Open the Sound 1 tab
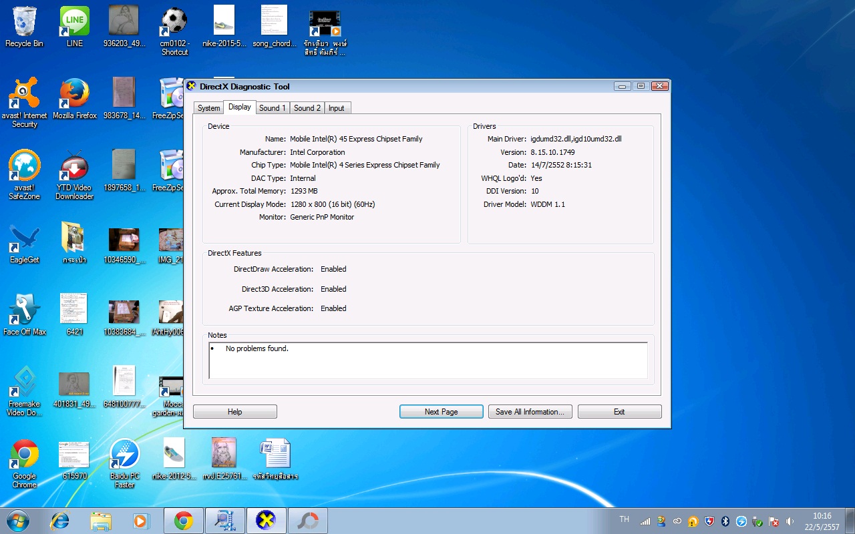This screenshot has height=534, width=855. pyautogui.click(x=273, y=108)
